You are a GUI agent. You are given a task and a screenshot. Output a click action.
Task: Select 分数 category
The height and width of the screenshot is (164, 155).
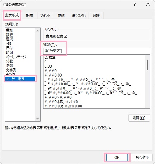click(x=20, y=61)
